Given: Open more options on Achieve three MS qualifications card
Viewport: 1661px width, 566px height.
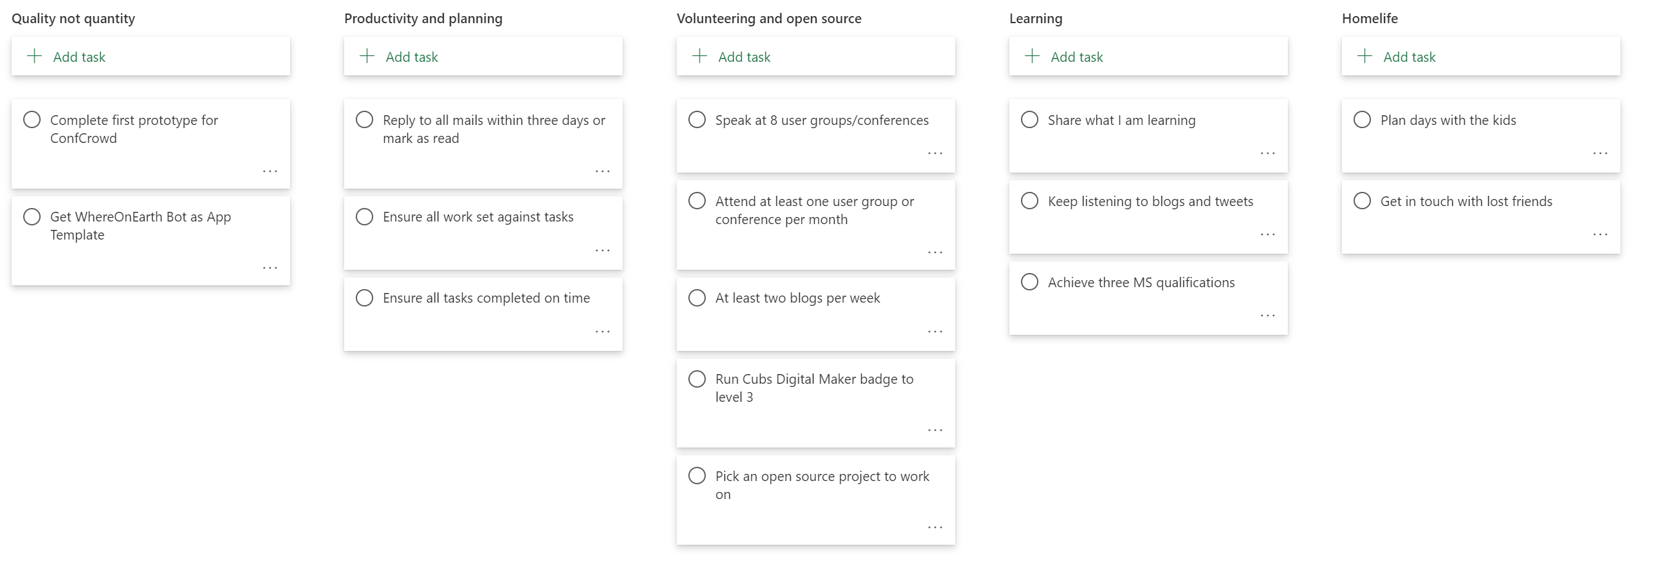Looking at the screenshot, I should [x=1267, y=316].
